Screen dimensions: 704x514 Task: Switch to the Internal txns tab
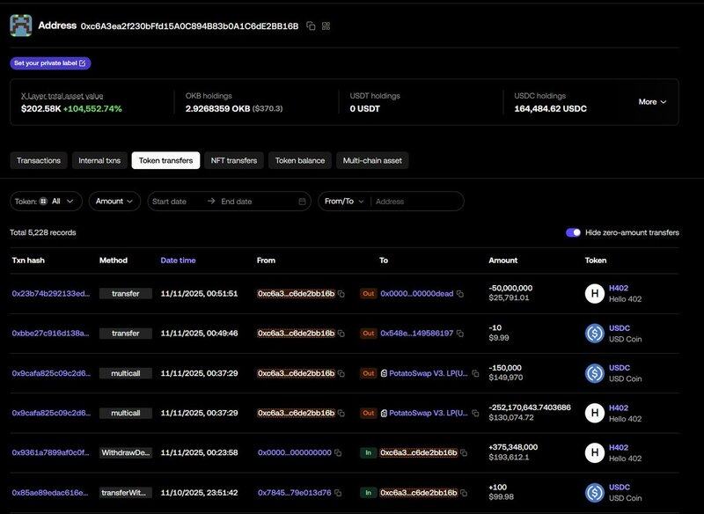pos(99,160)
